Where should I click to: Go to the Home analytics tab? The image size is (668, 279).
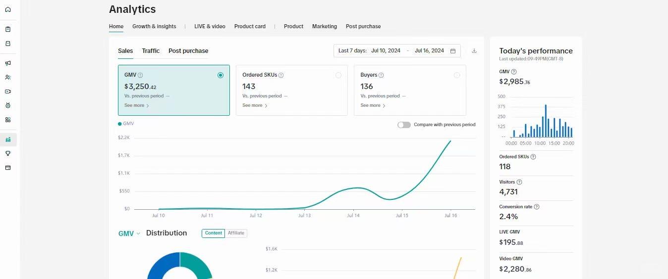tap(116, 26)
